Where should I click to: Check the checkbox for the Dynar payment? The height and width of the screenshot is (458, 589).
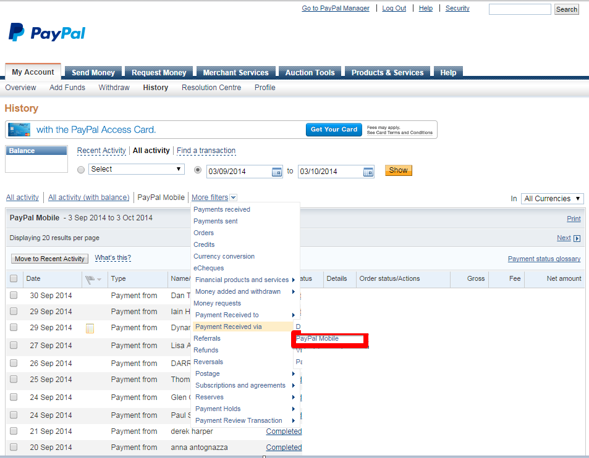(x=14, y=328)
